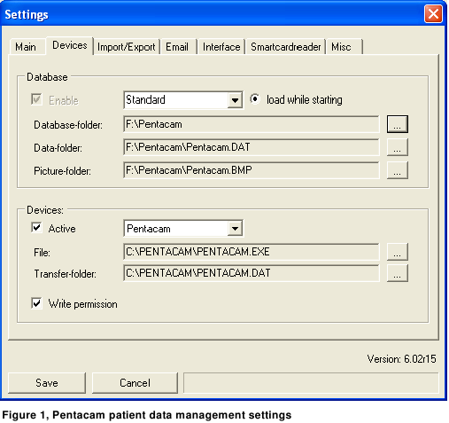Browse for the device File executable
449x423 pixels.
pos(398,252)
